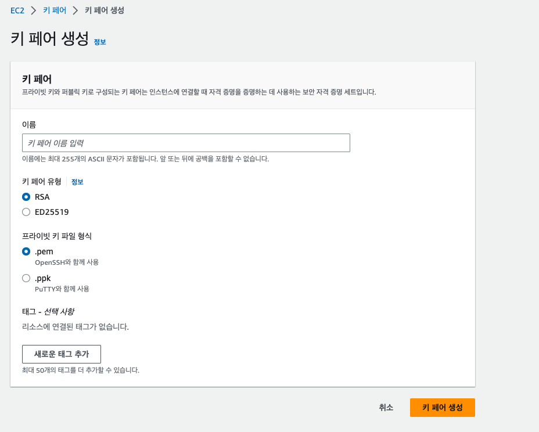This screenshot has width=539, height=432.
Task: Click the chevron separator after EC2
Action: 34,10
